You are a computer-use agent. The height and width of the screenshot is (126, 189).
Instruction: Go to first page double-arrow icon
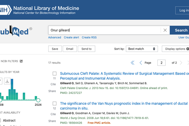[133, 63]
